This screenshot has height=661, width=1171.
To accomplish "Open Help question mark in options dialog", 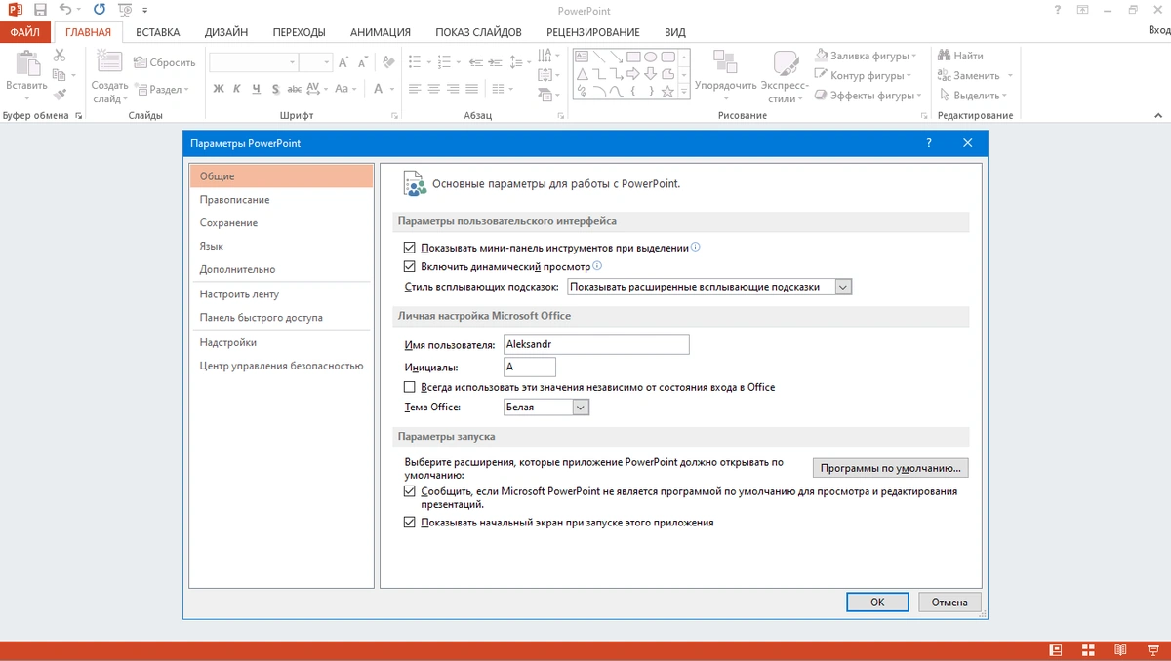I will pyautogui.click(x=929, y=143).
